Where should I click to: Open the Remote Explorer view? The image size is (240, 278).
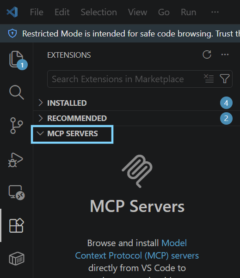tap(17, 193)
